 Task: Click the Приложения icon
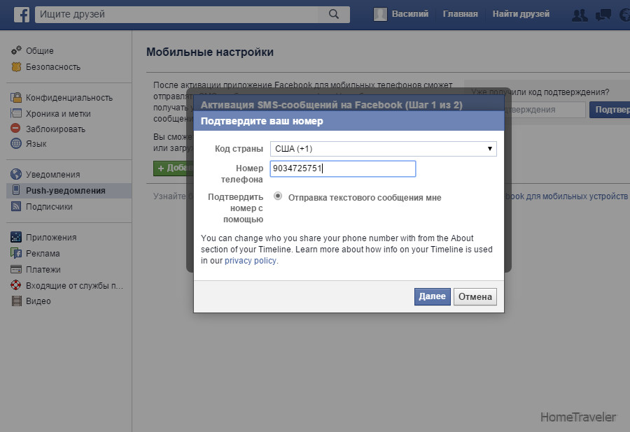point(16,237)
